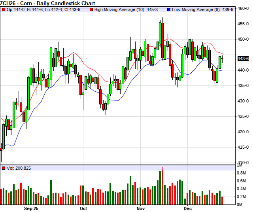Click the 435-0 price axis label
Viewport: 253px width, 212px height.
[x=243, y=85]
